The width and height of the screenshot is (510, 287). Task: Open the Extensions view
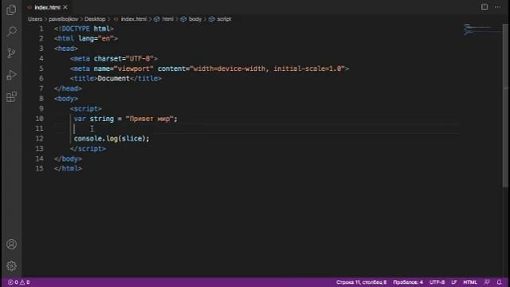click(x=11, y=96)
